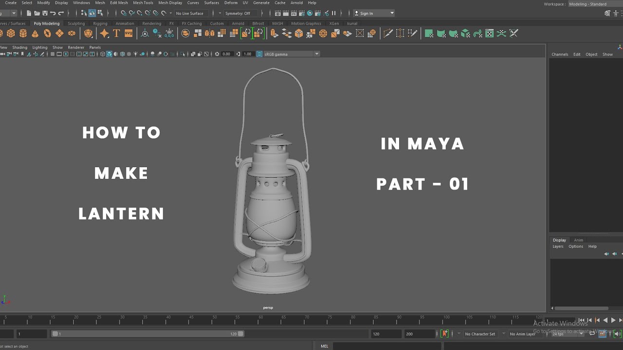Toggle Snap to Points magnet icon

(x=139, y=13)
